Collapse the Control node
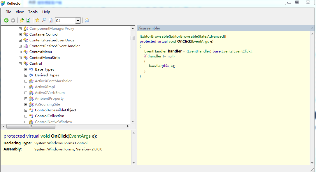This screenshot has height=172, width=316. click(20, 64)
